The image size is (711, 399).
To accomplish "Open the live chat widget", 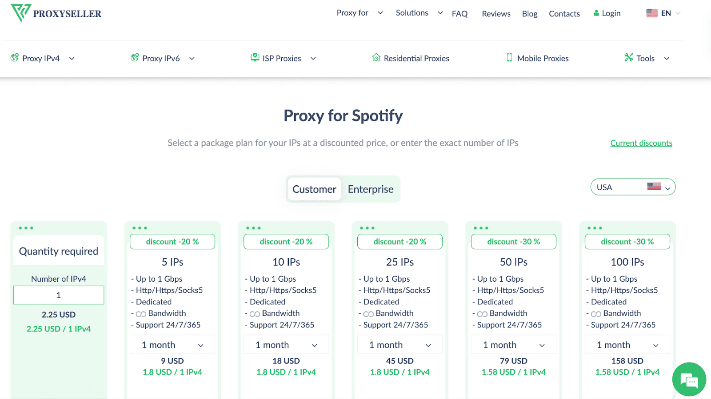I will [689, 379].
